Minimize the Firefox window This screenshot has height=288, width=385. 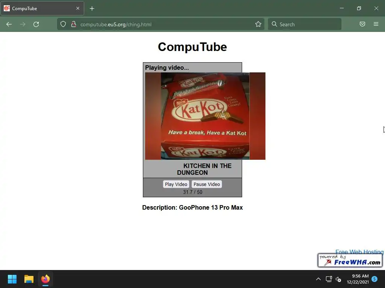click(x=341, y=8)
